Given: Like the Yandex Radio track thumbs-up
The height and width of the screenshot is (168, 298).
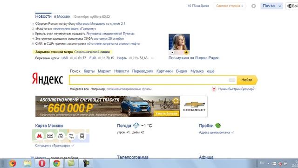Looking at the screenshot, I should (x=186, y=52).
